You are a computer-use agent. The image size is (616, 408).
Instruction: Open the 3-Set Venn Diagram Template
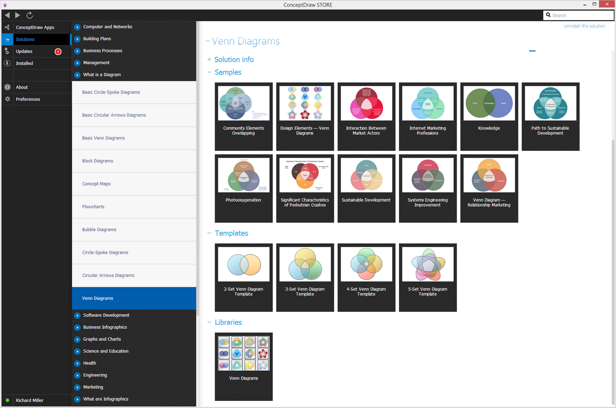click(305, 278)
